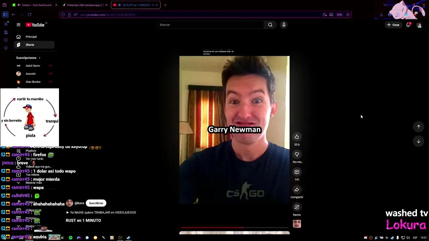The image size is (429, 241).
Task: Like the Short with thumbs up
Action: 297,137
